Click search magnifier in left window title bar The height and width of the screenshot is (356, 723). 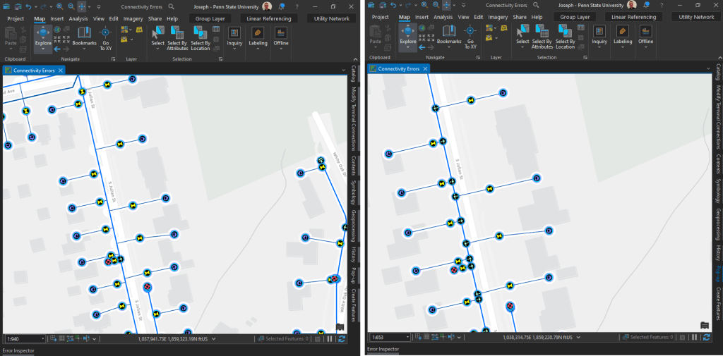point(172,6)
